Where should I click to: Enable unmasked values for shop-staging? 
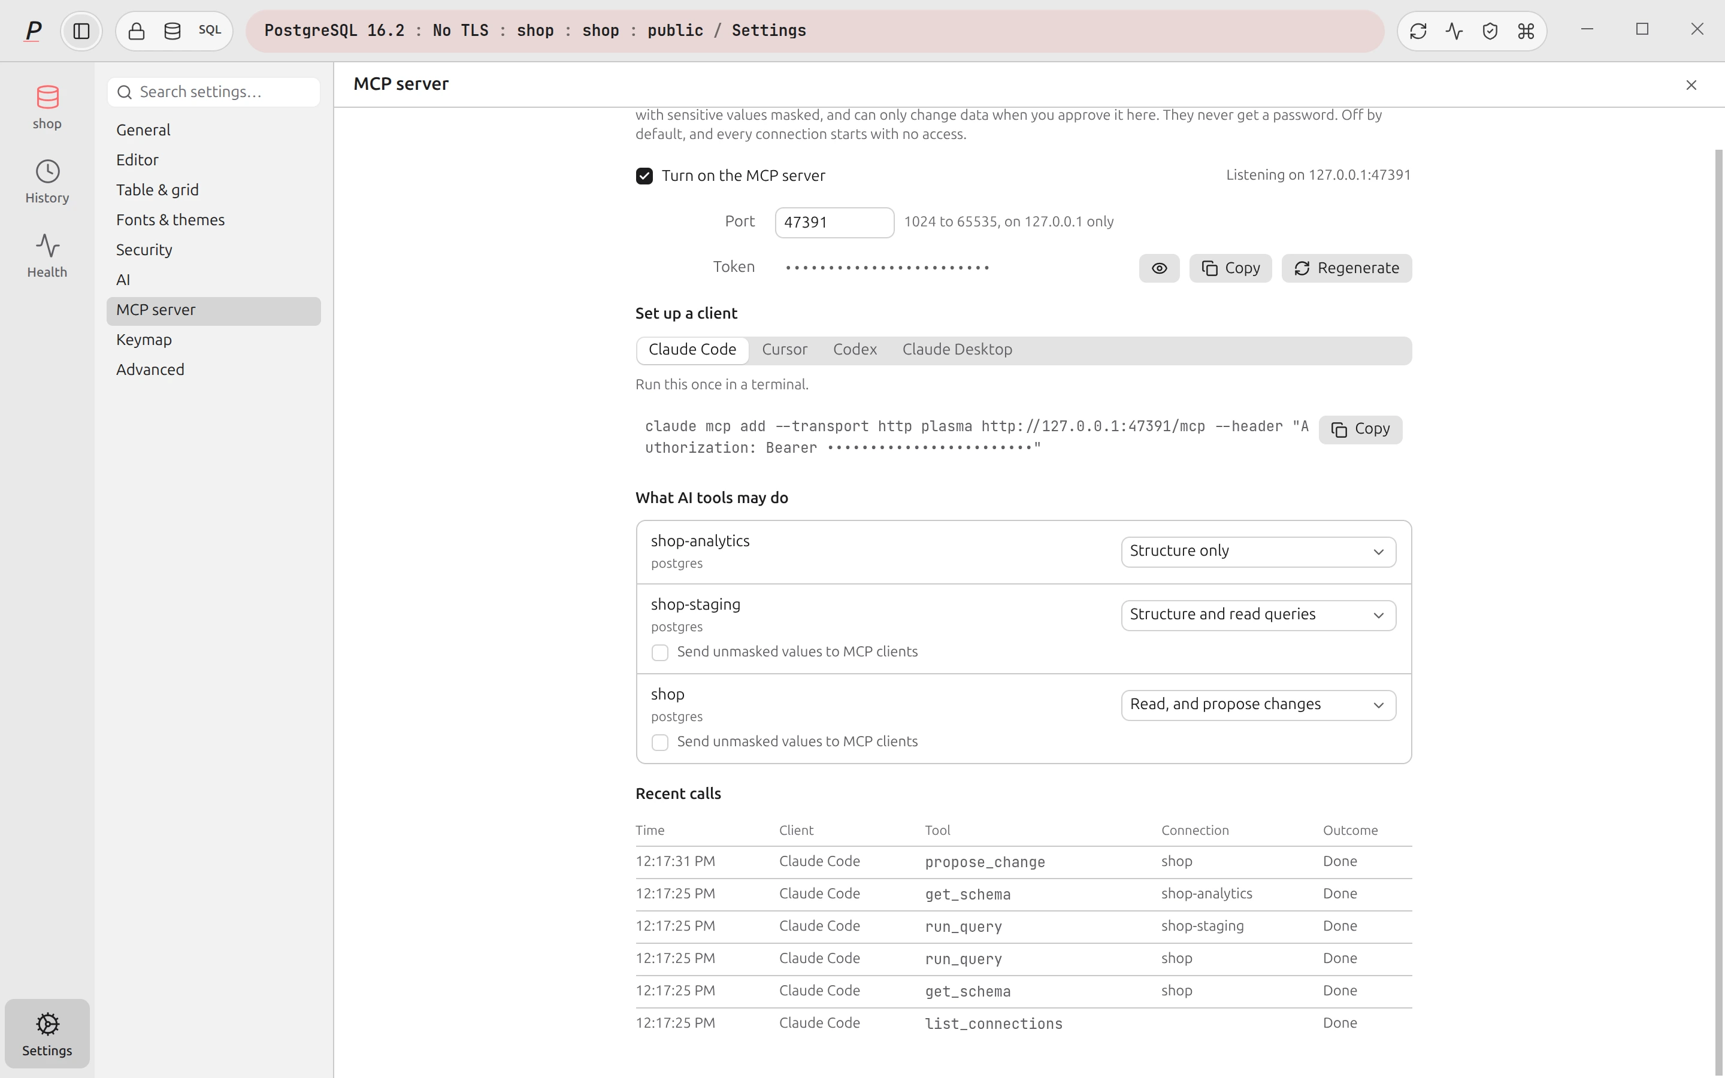click(660, 652)
